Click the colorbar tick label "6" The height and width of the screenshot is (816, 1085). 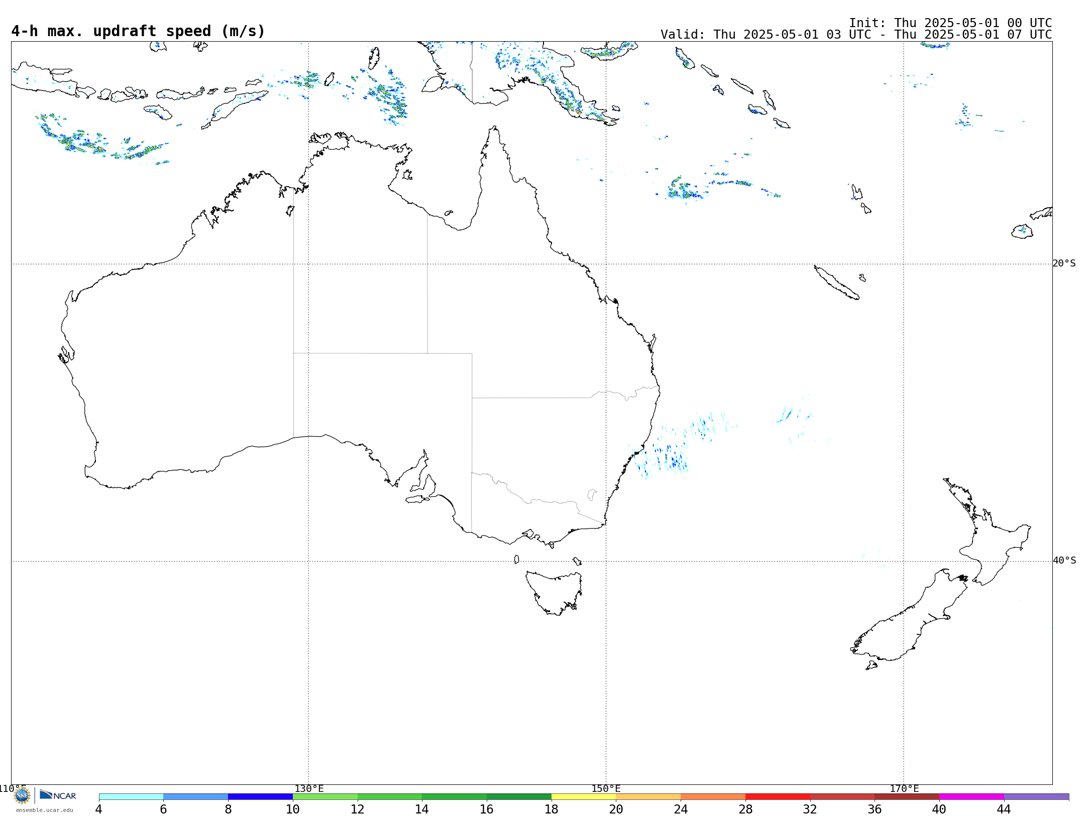(163, 809)
